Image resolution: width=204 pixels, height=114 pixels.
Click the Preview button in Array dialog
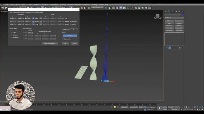70,35
